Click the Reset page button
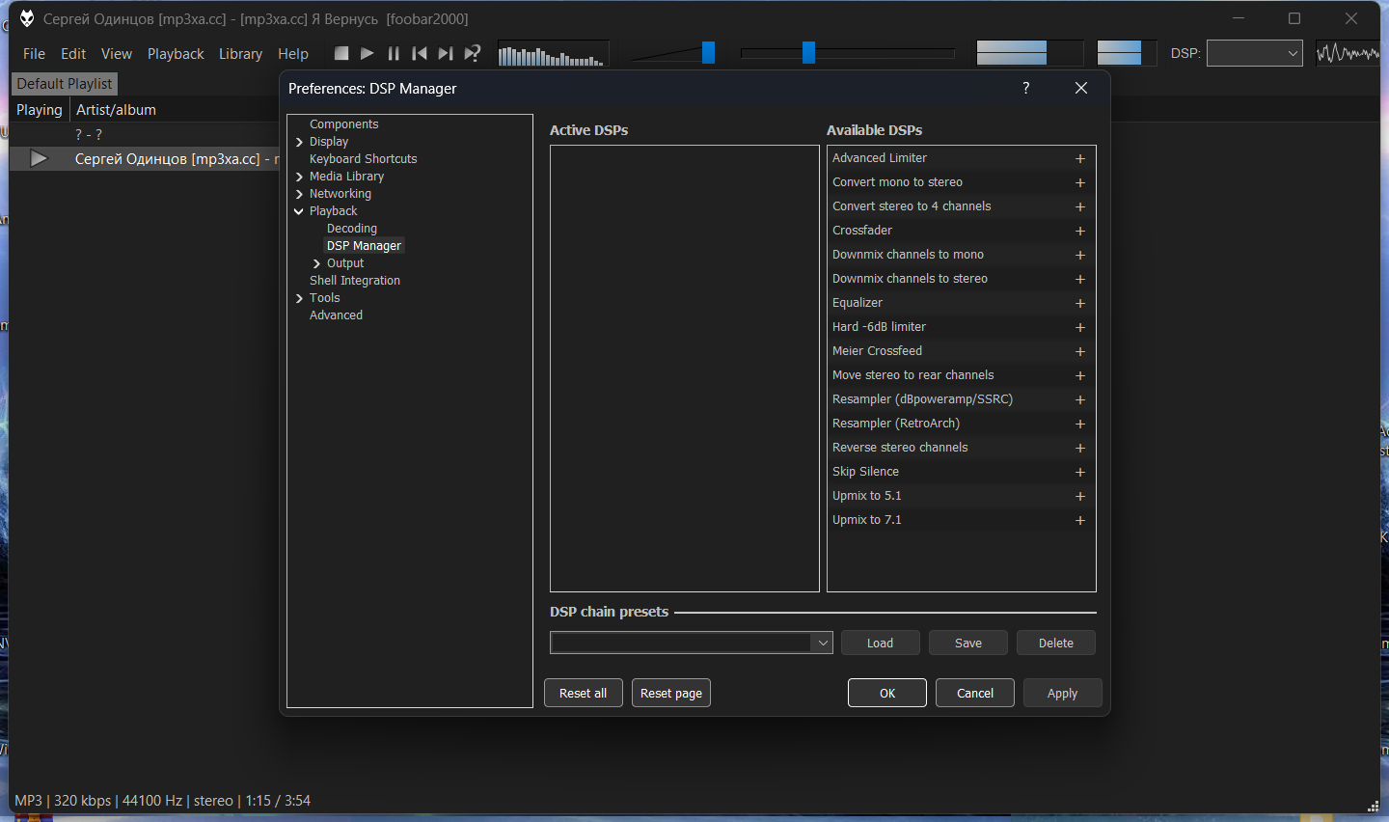 (x=671, y=694)
